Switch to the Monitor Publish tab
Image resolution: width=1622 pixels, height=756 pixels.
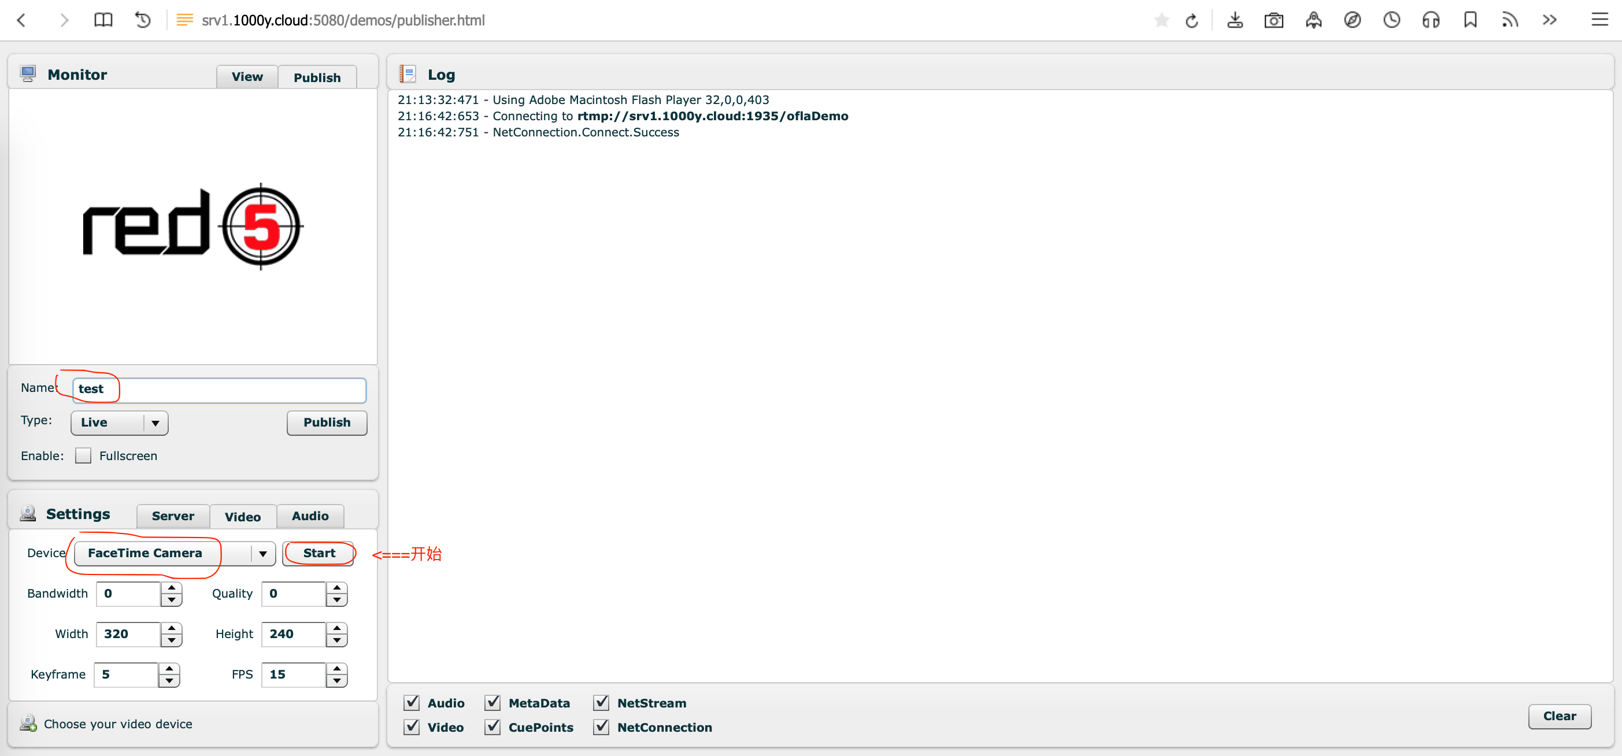pos(317,77)
